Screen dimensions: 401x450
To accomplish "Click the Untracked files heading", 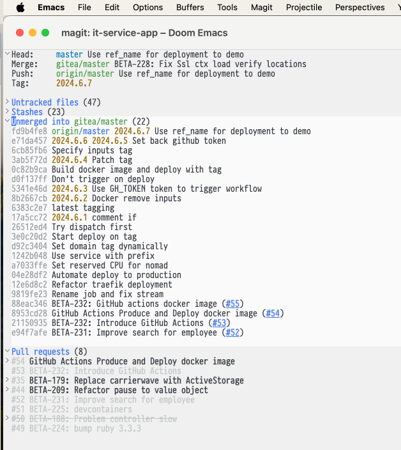I will (45, 102).
